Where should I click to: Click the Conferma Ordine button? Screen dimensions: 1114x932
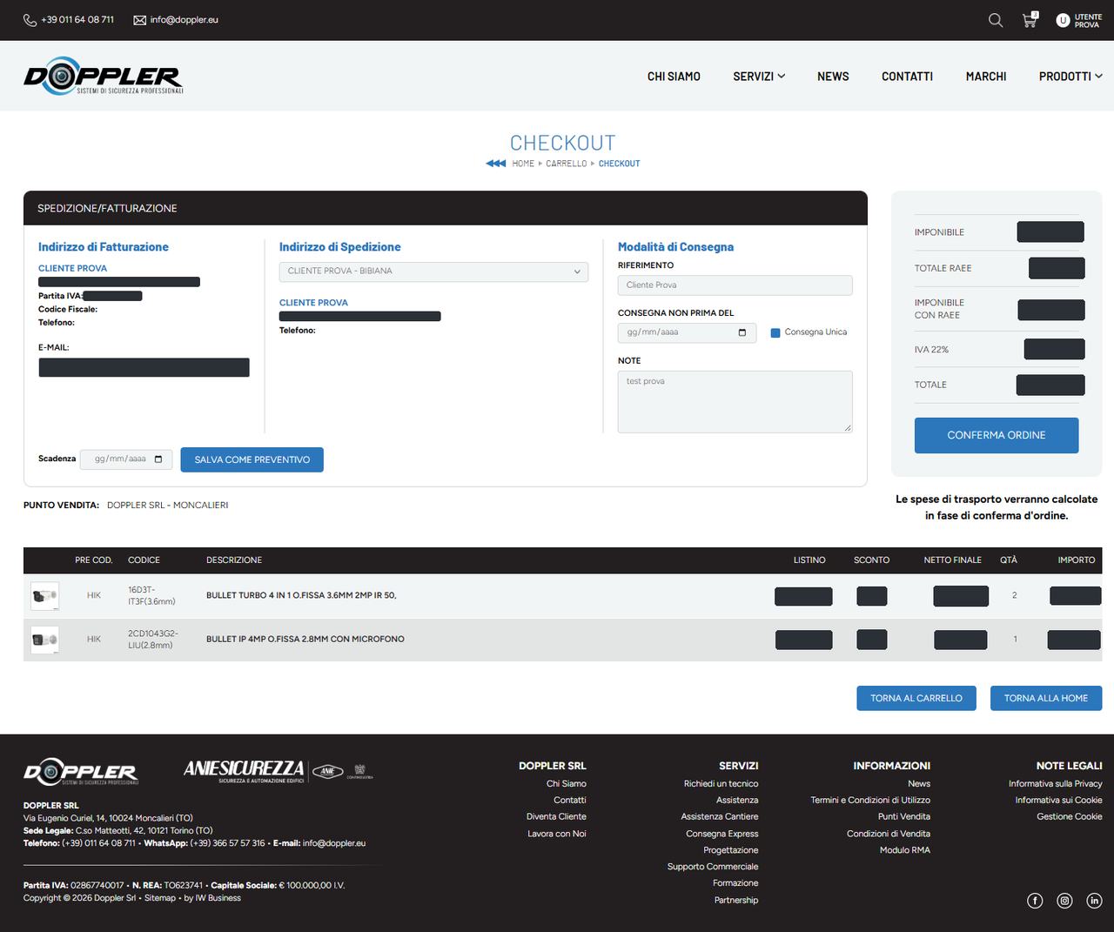click(997, 435)
